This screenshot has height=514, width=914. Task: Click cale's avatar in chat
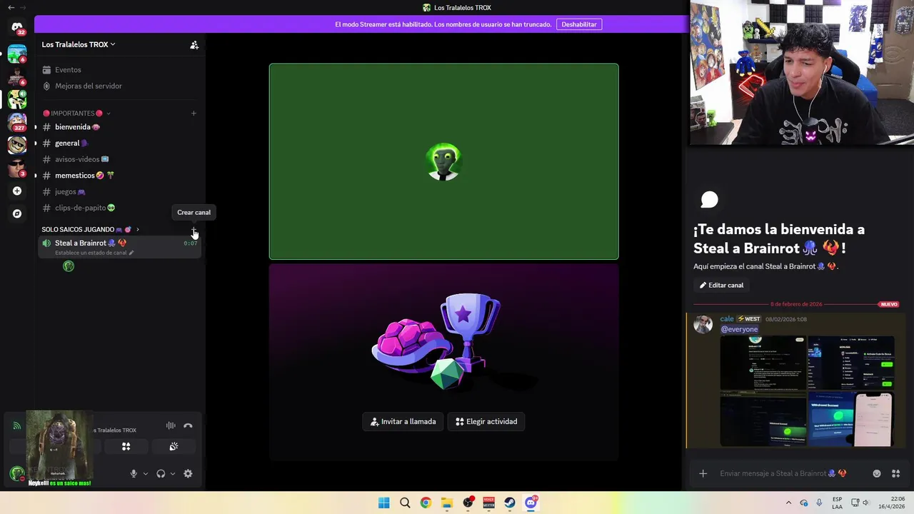(703, 324)
